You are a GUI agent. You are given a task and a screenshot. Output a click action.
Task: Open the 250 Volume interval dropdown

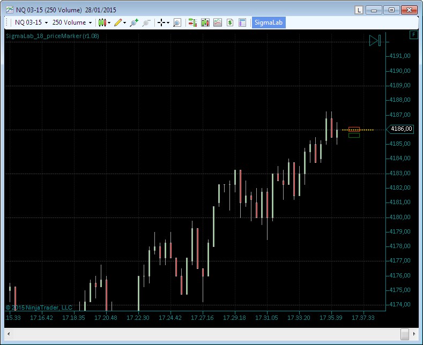coord(72,22)
